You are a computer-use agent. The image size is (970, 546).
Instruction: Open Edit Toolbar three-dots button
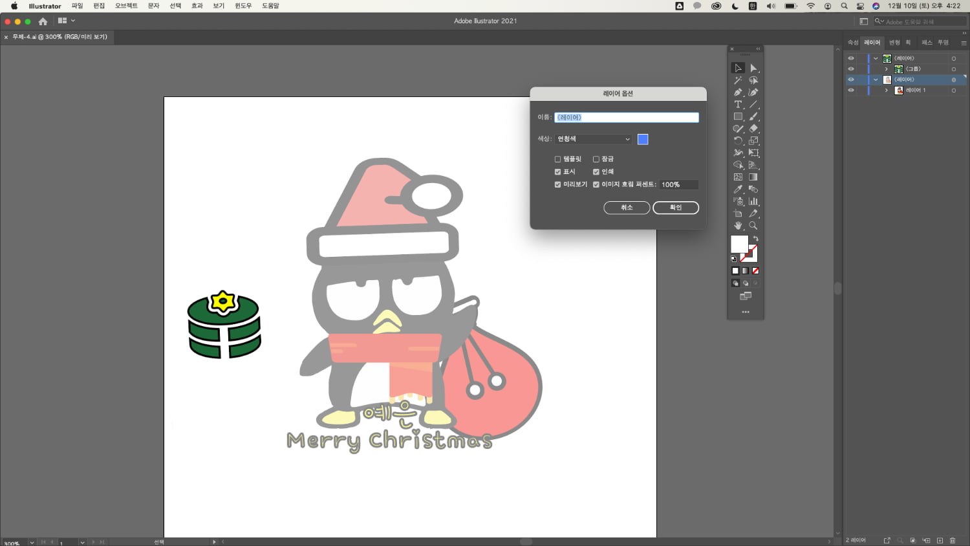(746, 312)
